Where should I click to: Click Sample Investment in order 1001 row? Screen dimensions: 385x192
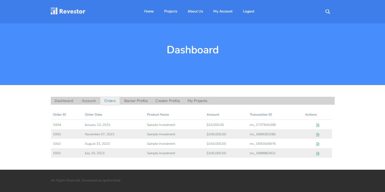(x=161, y=153)
